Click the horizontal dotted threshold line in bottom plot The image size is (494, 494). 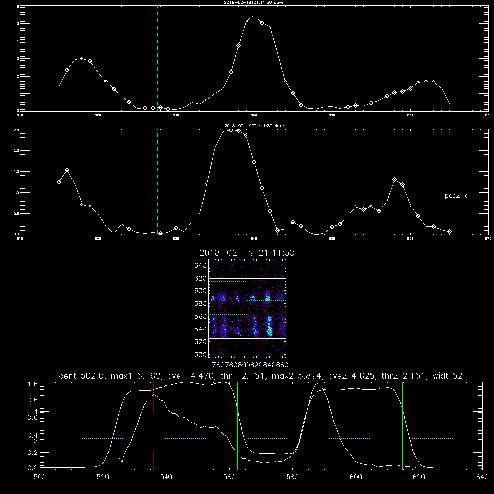[261, 438]
